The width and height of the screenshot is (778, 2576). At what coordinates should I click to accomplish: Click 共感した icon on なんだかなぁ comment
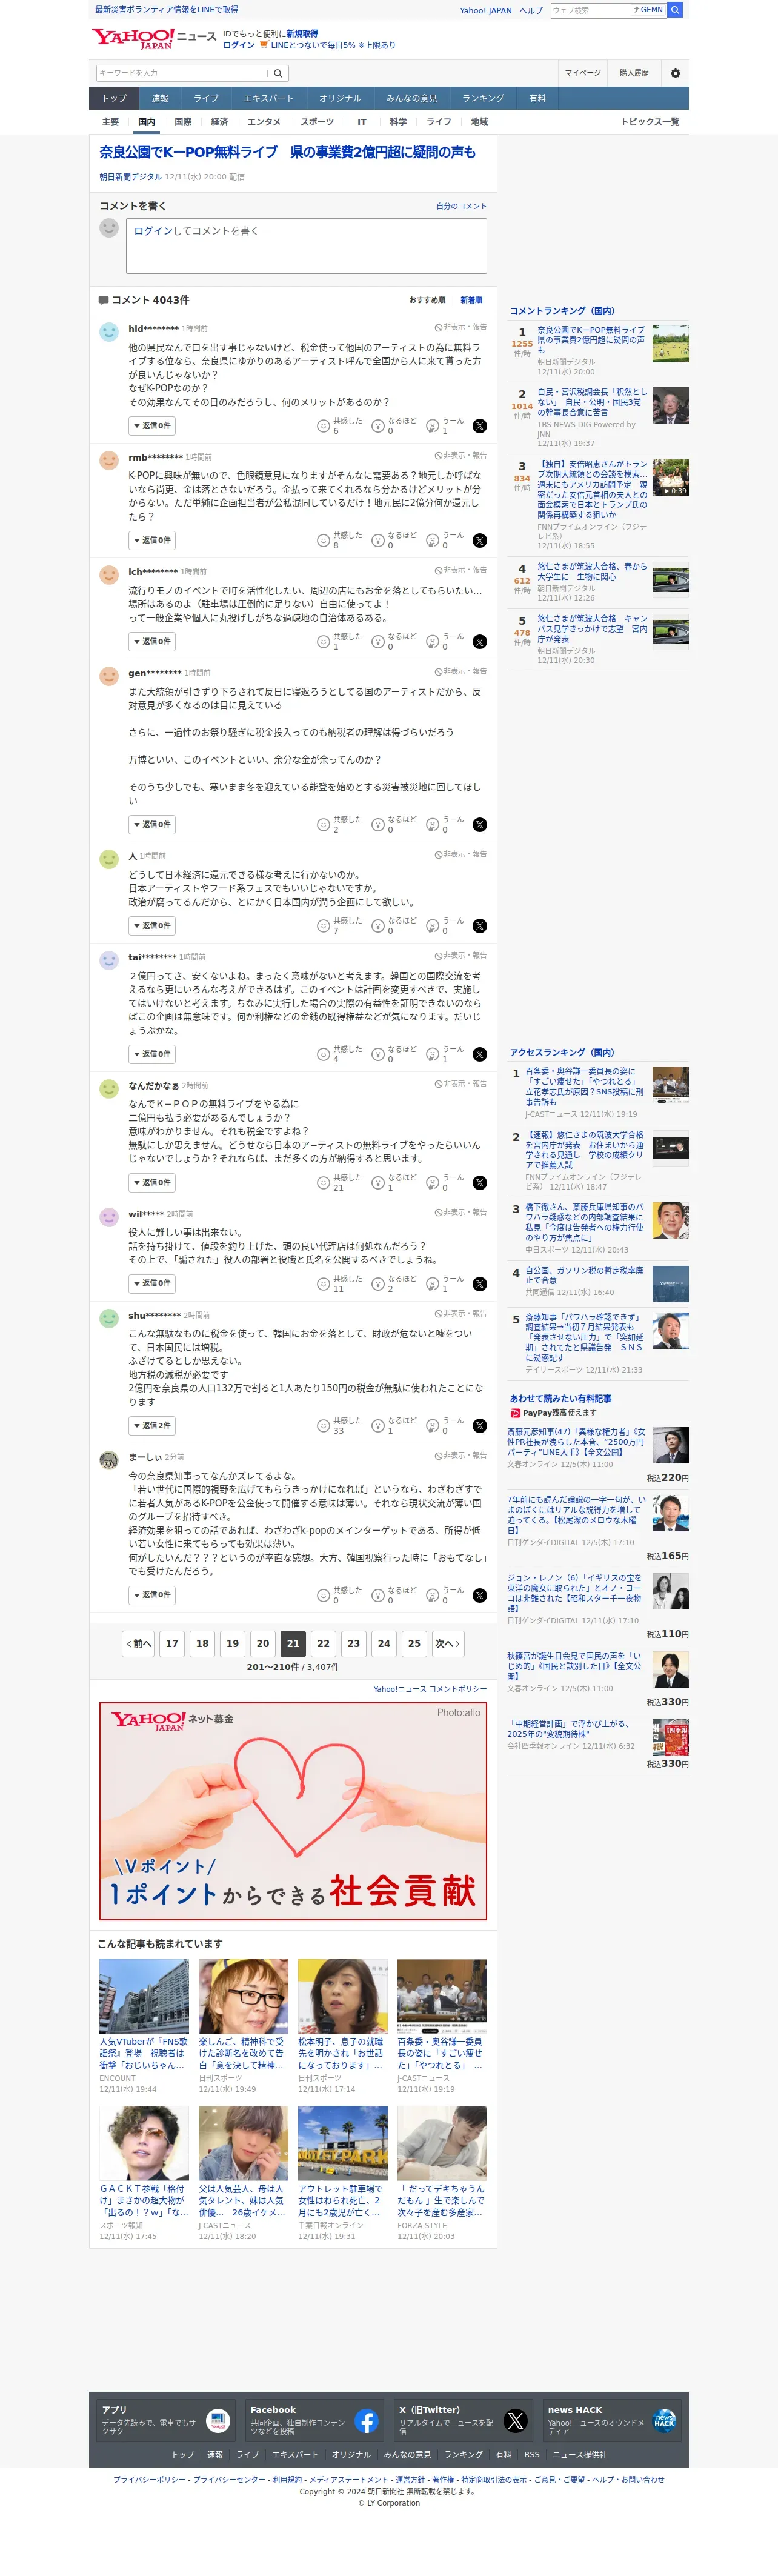[323, 1183]
